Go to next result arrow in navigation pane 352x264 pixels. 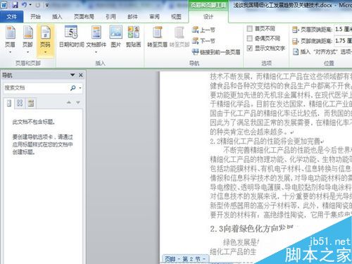pyautogui.click(x=78, y=102)
